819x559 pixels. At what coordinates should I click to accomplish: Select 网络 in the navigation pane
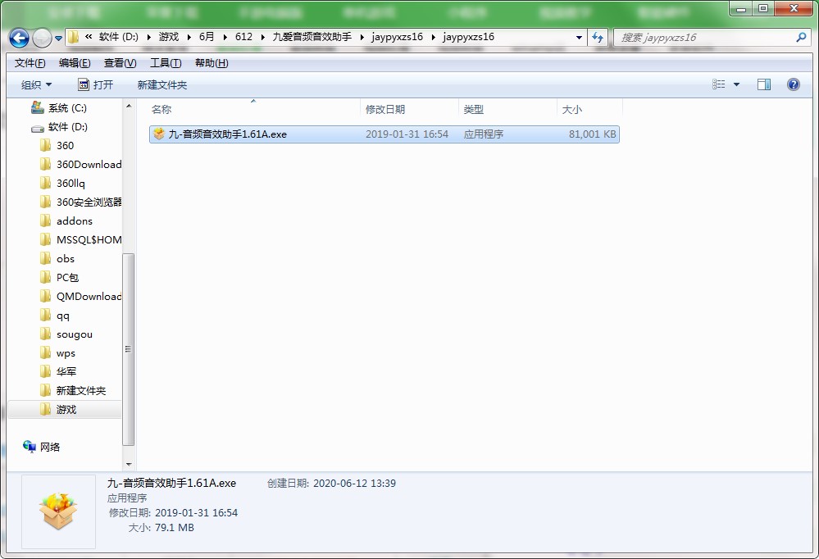[x=42, y=447]
